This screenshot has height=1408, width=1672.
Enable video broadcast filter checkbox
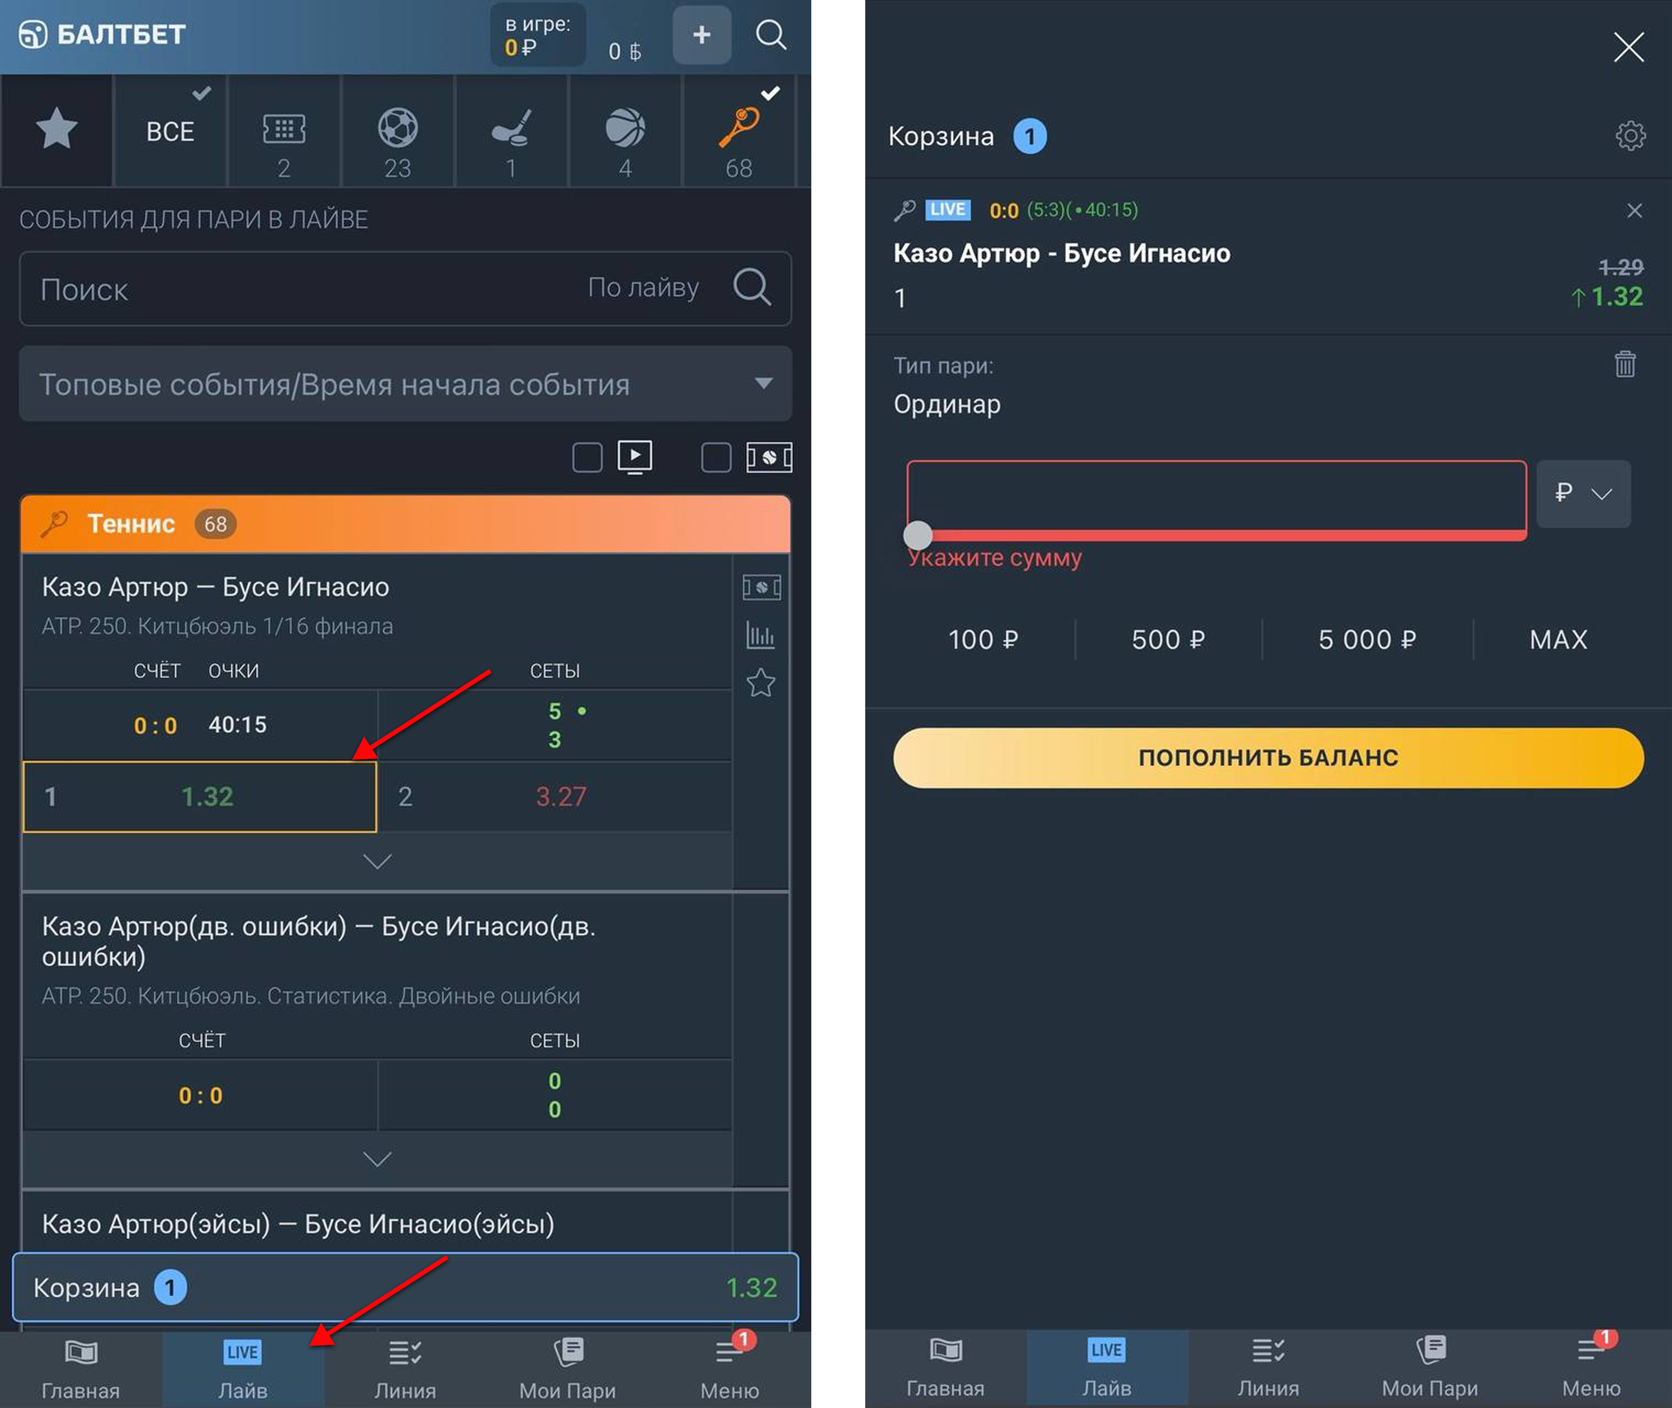click(587, 458)
